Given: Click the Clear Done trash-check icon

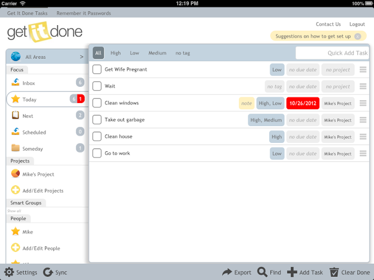Looking at the screenshot, I should click(x=334, y=272).
